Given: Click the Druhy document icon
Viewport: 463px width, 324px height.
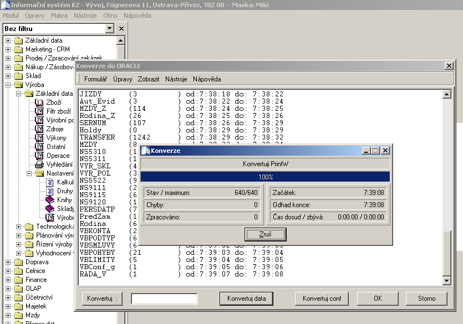Looking at the screenshot, I should click(x=49, y=191).
